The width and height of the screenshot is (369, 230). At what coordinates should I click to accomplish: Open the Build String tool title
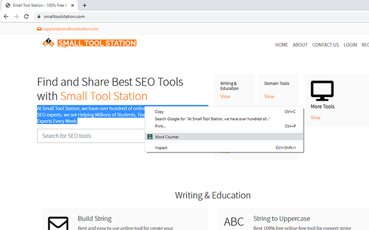click(95, 218)
